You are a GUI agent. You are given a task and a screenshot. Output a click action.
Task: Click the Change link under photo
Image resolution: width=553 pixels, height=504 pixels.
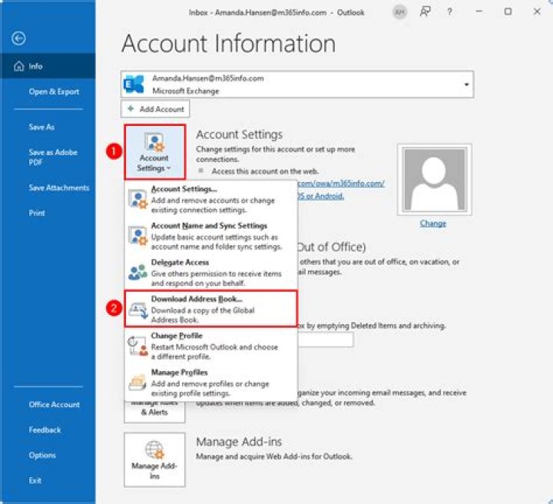[432, 224]
